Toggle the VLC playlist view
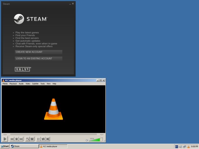This screenshot has width=199, height=149. (x=39, y=139)
